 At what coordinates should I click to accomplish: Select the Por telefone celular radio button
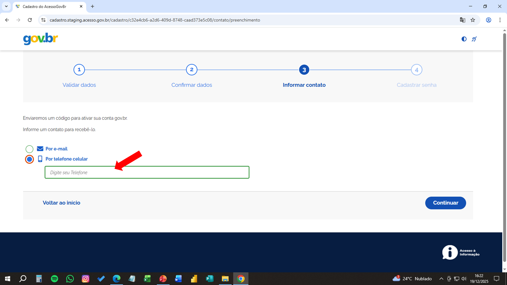pos(29,159)
